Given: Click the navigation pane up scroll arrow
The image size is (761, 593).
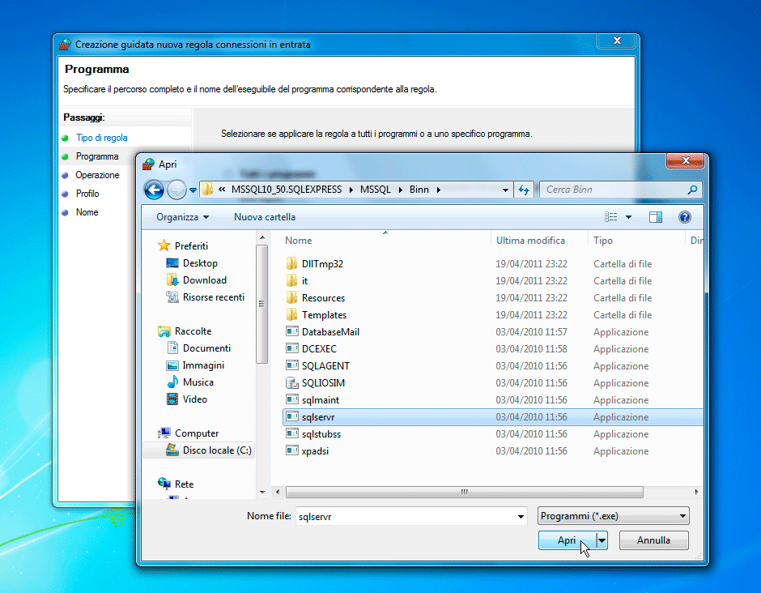Looking at the screenshot, I should click(262, 237).
